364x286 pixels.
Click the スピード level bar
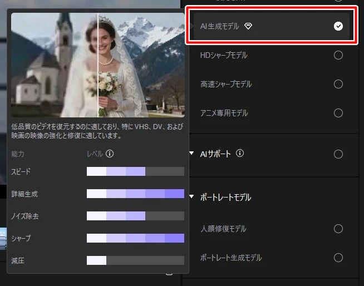[x=135, y=171]
